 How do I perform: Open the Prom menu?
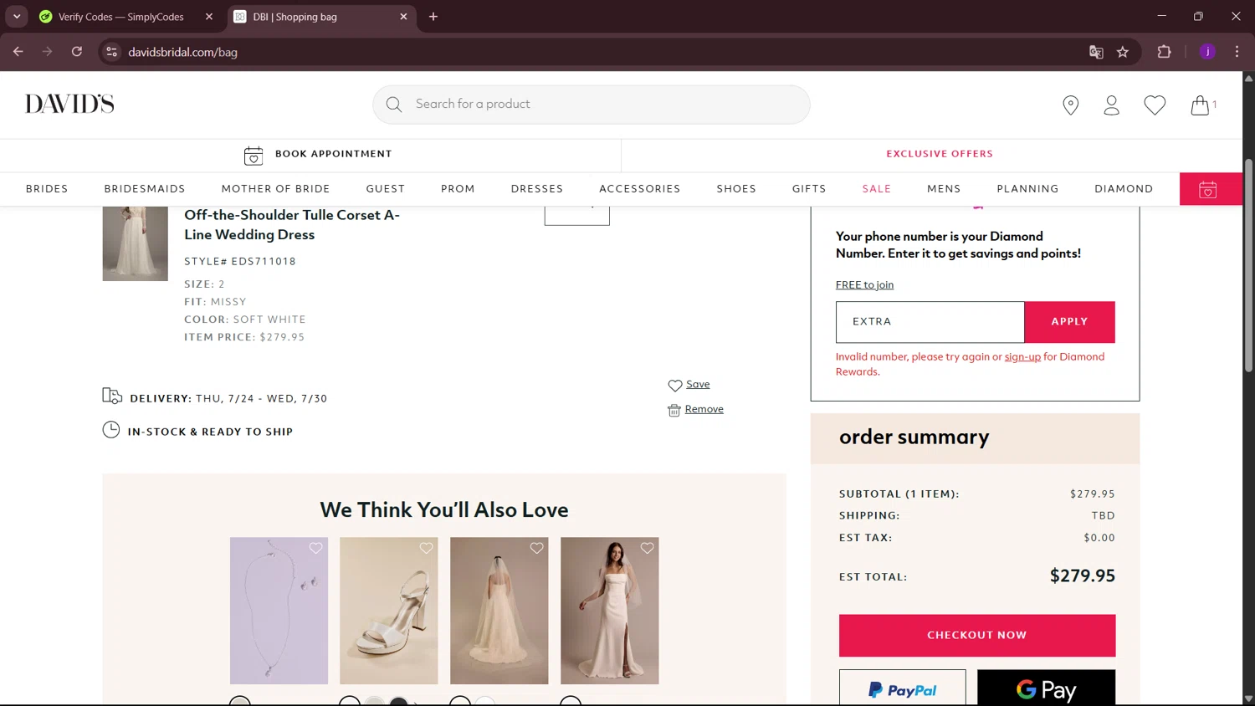[x=458, y=189]
